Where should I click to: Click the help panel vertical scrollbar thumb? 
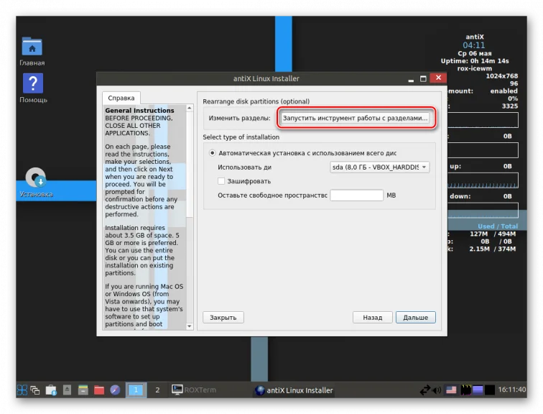click(190, 165)
